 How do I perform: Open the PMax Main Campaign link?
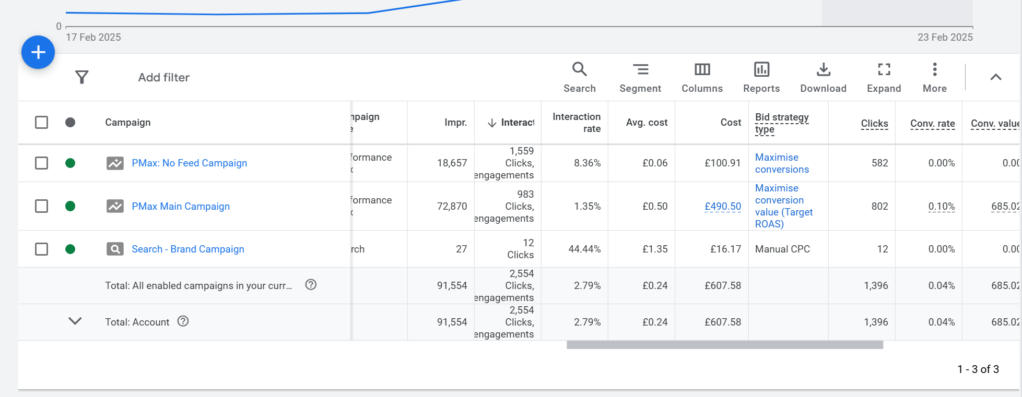point(181,206)
